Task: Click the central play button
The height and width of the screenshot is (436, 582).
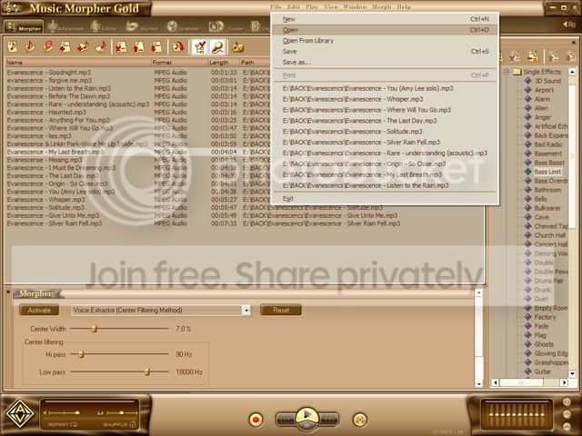Action: [307, 418]
